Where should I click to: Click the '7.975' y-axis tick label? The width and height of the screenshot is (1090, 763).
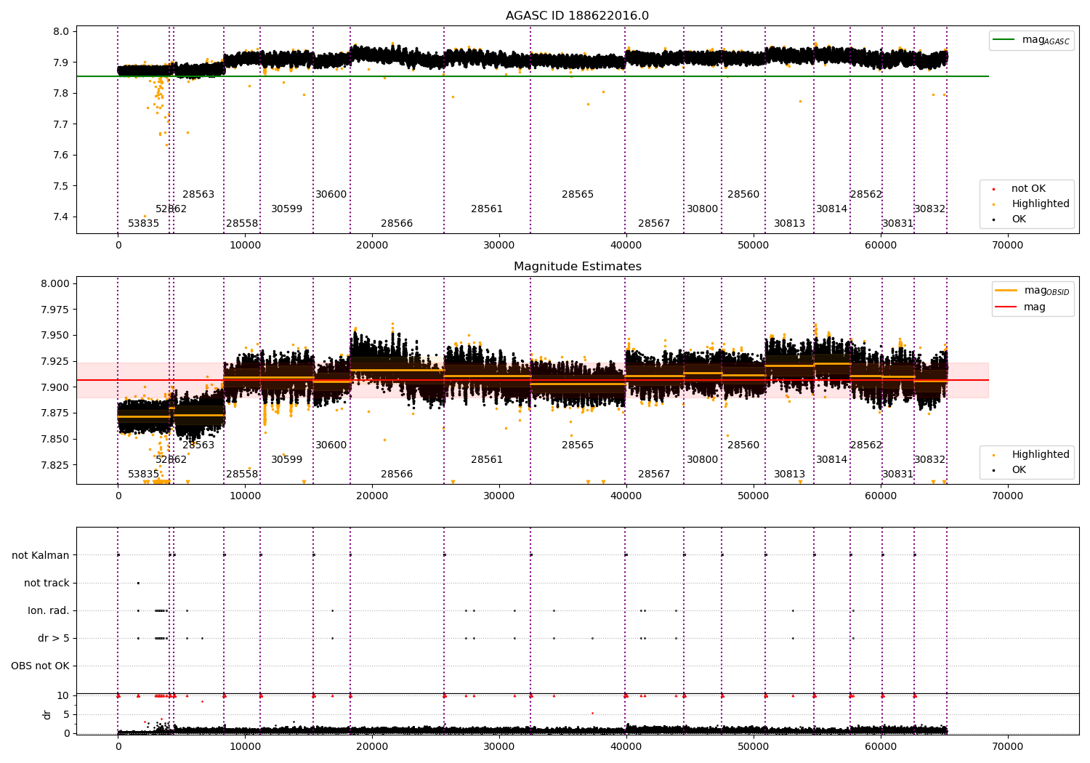(x=55, y=310)
